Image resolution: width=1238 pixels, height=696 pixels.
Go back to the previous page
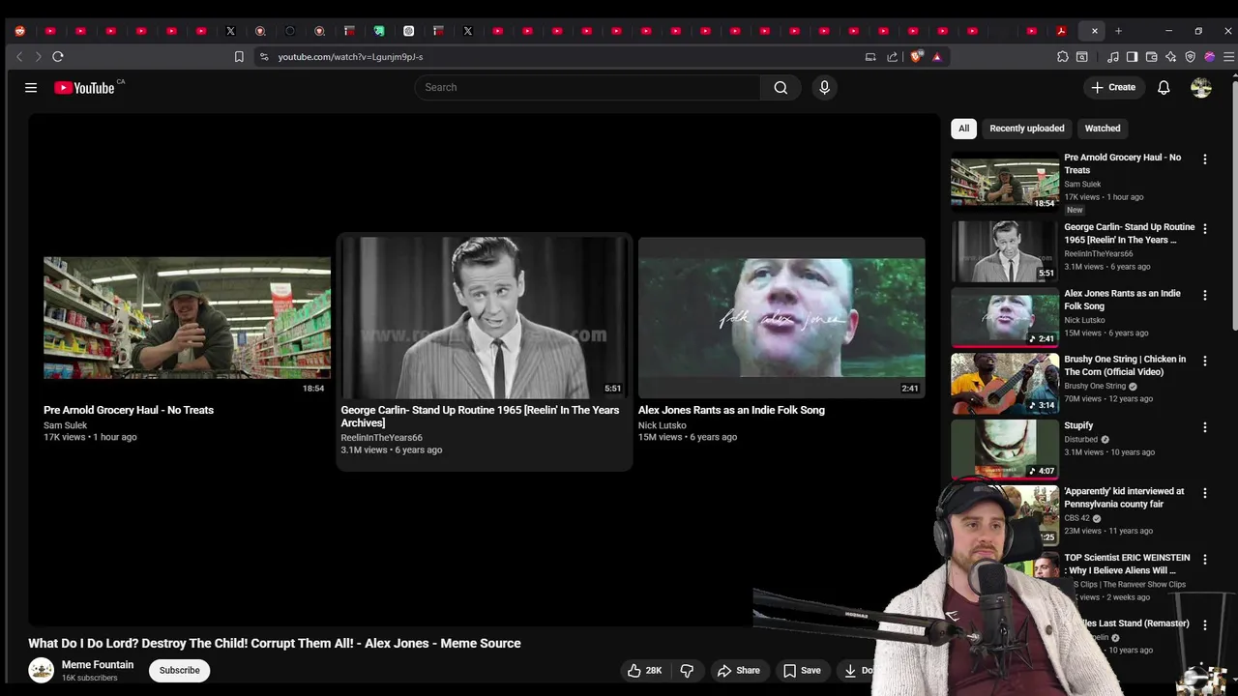(19, 57)
